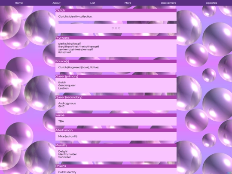Select the text "Clutch's identity collection."
This screenshot has height=174, width=232.
(x=75, y=17)
